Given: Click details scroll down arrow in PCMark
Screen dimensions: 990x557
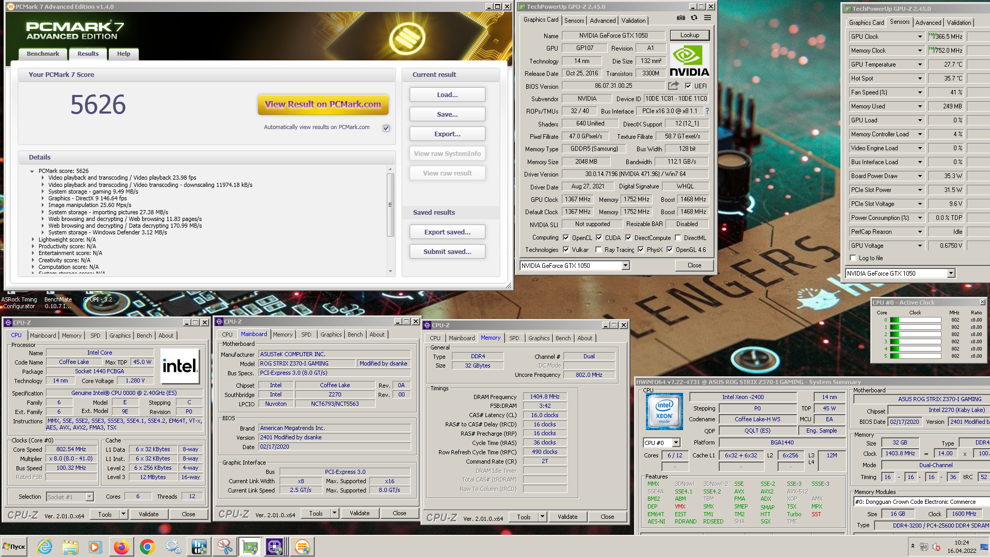Looking at the screenshot, I should tap(391, 271).
